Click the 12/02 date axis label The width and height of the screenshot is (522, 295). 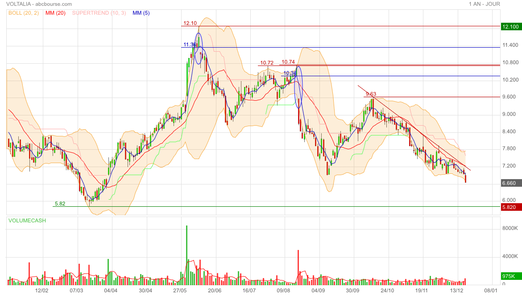(41, 291)
